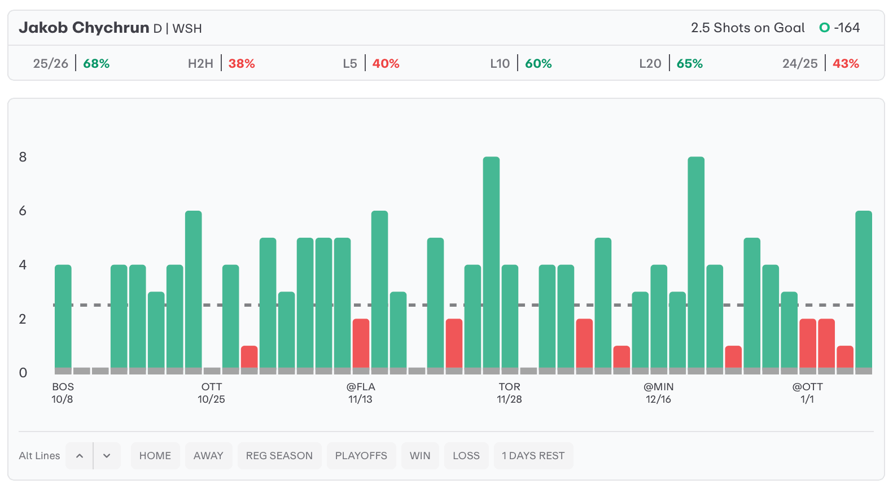Image resolution: width=893 pixels, height=488 pixels.
Task: Click the Alt Lines up chevron
Action: tap(80, 456)
